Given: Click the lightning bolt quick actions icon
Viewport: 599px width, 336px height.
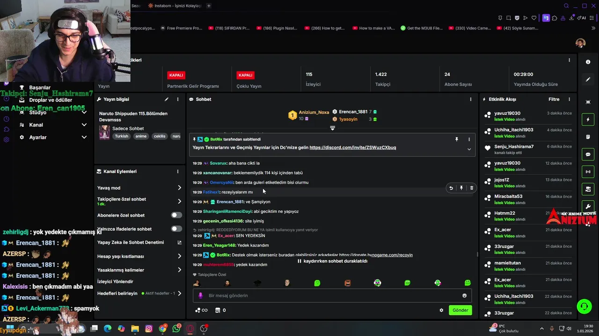Looking at the screenshot, I should pyautogui.click(x=588, y=119).
